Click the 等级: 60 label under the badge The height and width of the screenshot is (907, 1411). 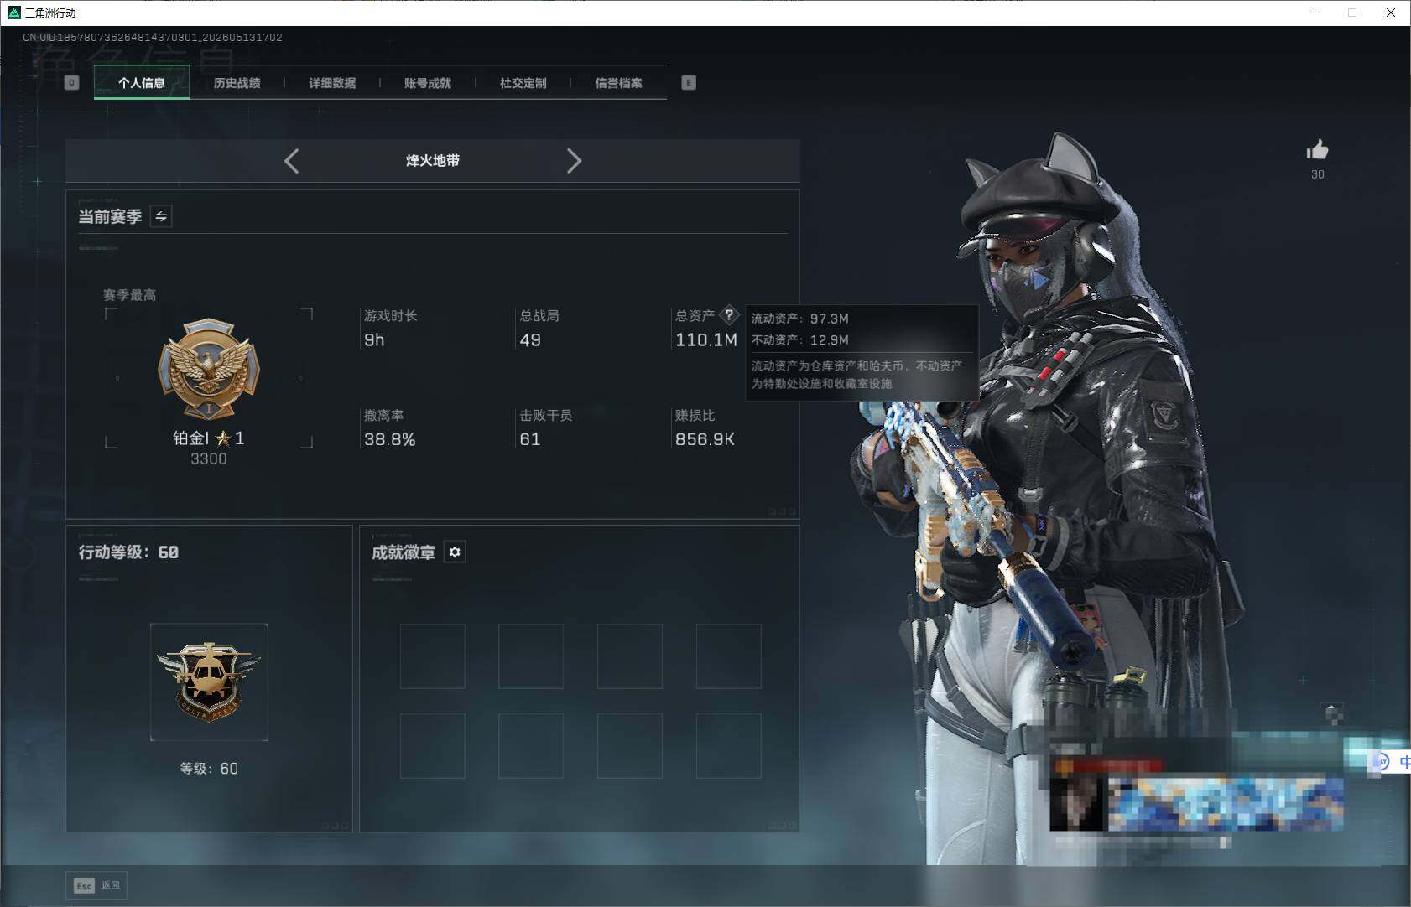209,769
